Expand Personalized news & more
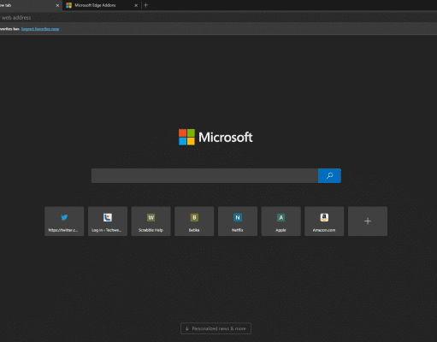Viewport: 437px width, 342px height. coord(216,328)
